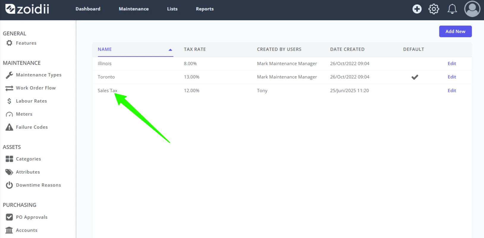Open notifications bell icon
Viewport: 484px width, 238px height.
452,9
